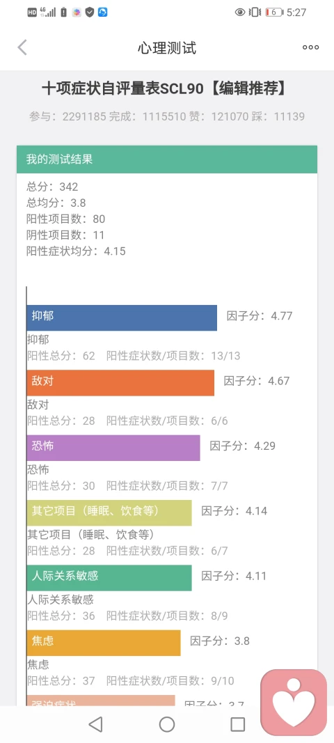Tap the recent apps square button
Image resolution: width=334 pixels, height=743 pixels.
click(238, 724)
